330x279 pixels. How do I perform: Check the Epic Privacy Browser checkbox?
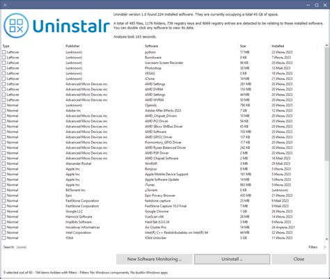[x=4, y=196]
